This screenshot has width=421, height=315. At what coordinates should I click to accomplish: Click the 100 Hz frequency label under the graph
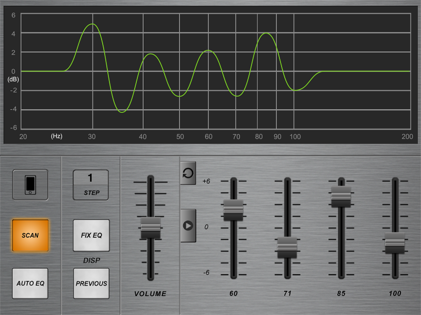[295, 136]
